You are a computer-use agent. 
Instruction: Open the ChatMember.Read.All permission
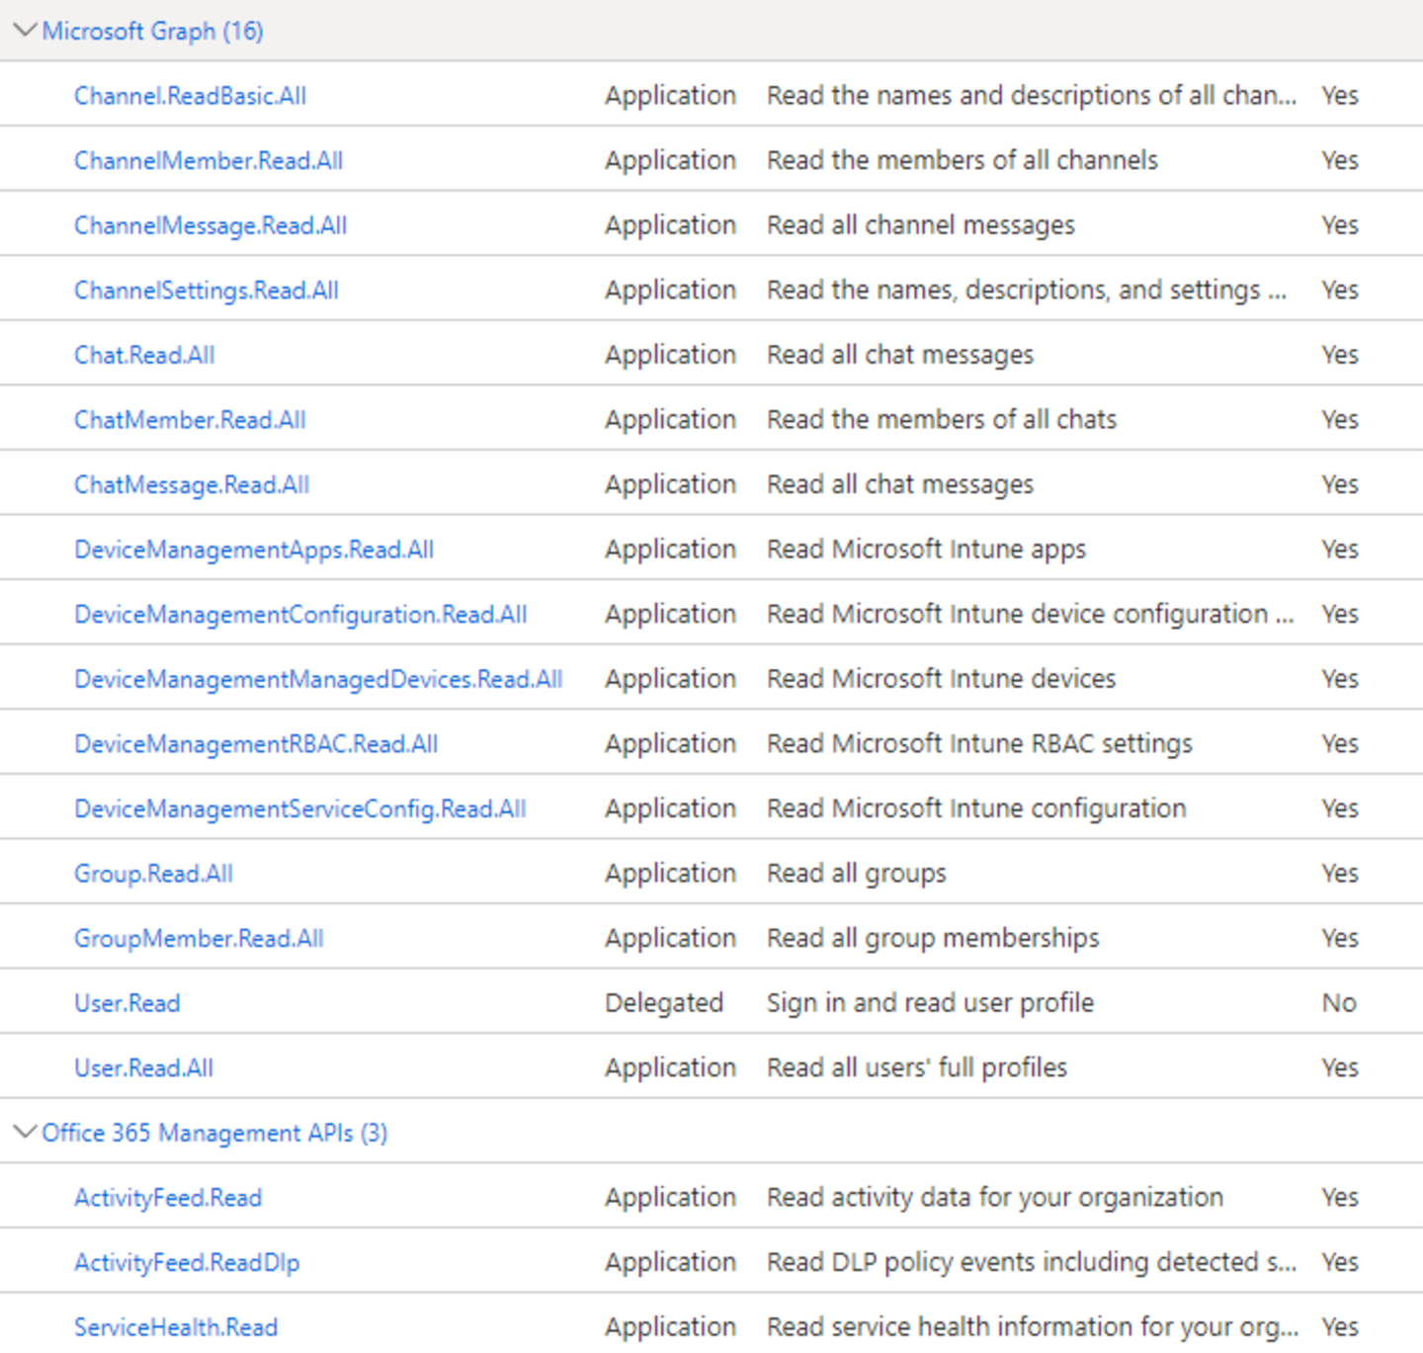coord(190,420)
